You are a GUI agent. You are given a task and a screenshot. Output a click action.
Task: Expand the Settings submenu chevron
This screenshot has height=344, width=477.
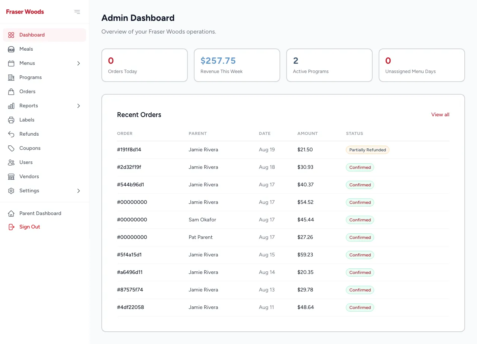tap(79, 191)
